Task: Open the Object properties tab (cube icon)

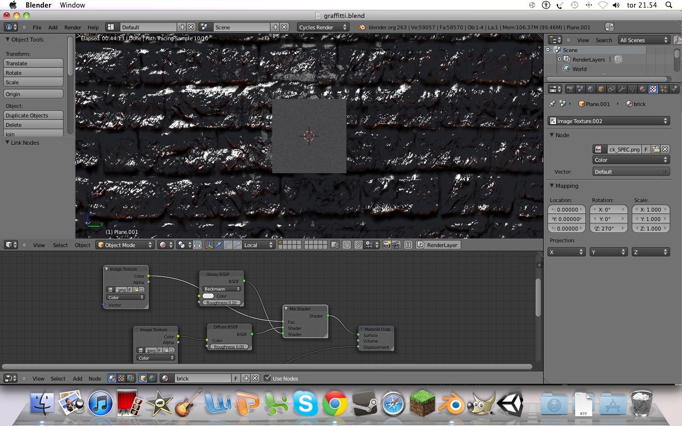Action: (601, 89)
